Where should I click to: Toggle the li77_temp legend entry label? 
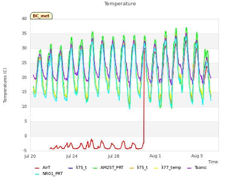pyautogui.click(x=171, y=167)
